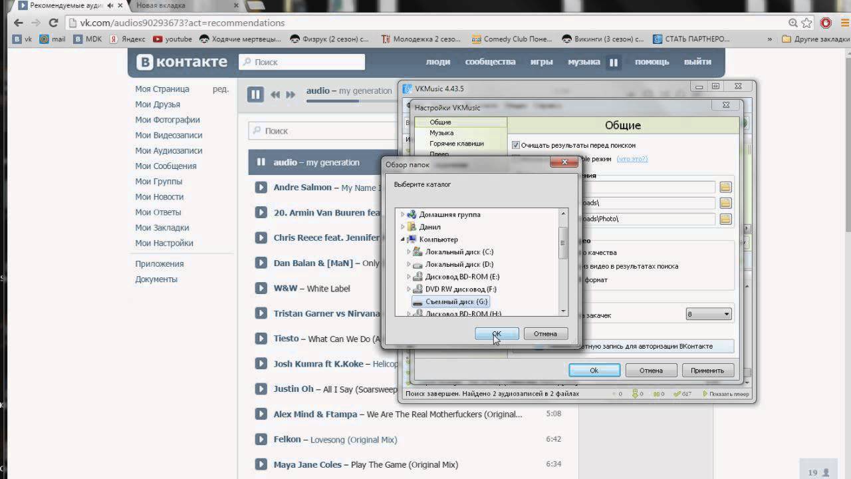Screen dimensions: 851x479
Task: Browse folder for Downloads path
Action: point(725,203)
